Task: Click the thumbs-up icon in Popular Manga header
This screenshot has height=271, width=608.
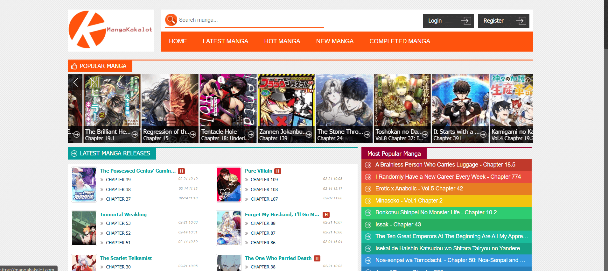Action: (74, 66)
